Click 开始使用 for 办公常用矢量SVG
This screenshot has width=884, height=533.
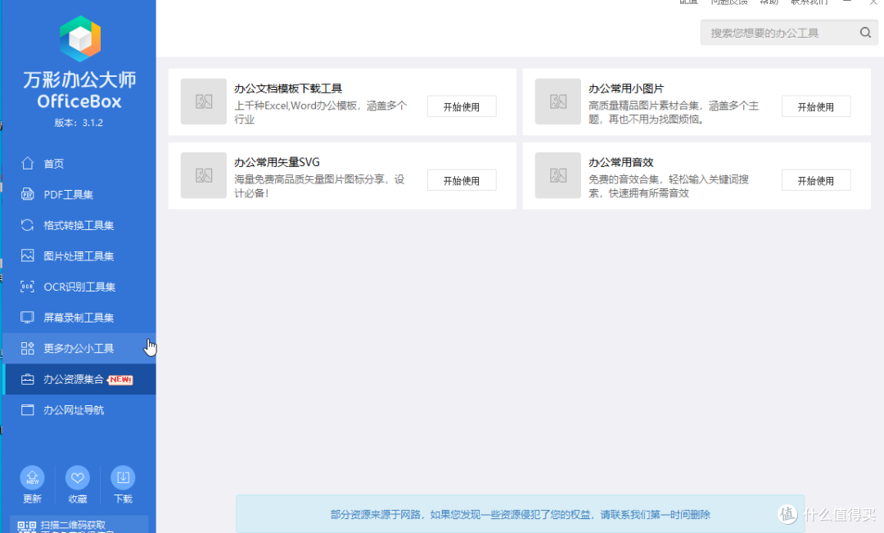[x=462, y=180]
